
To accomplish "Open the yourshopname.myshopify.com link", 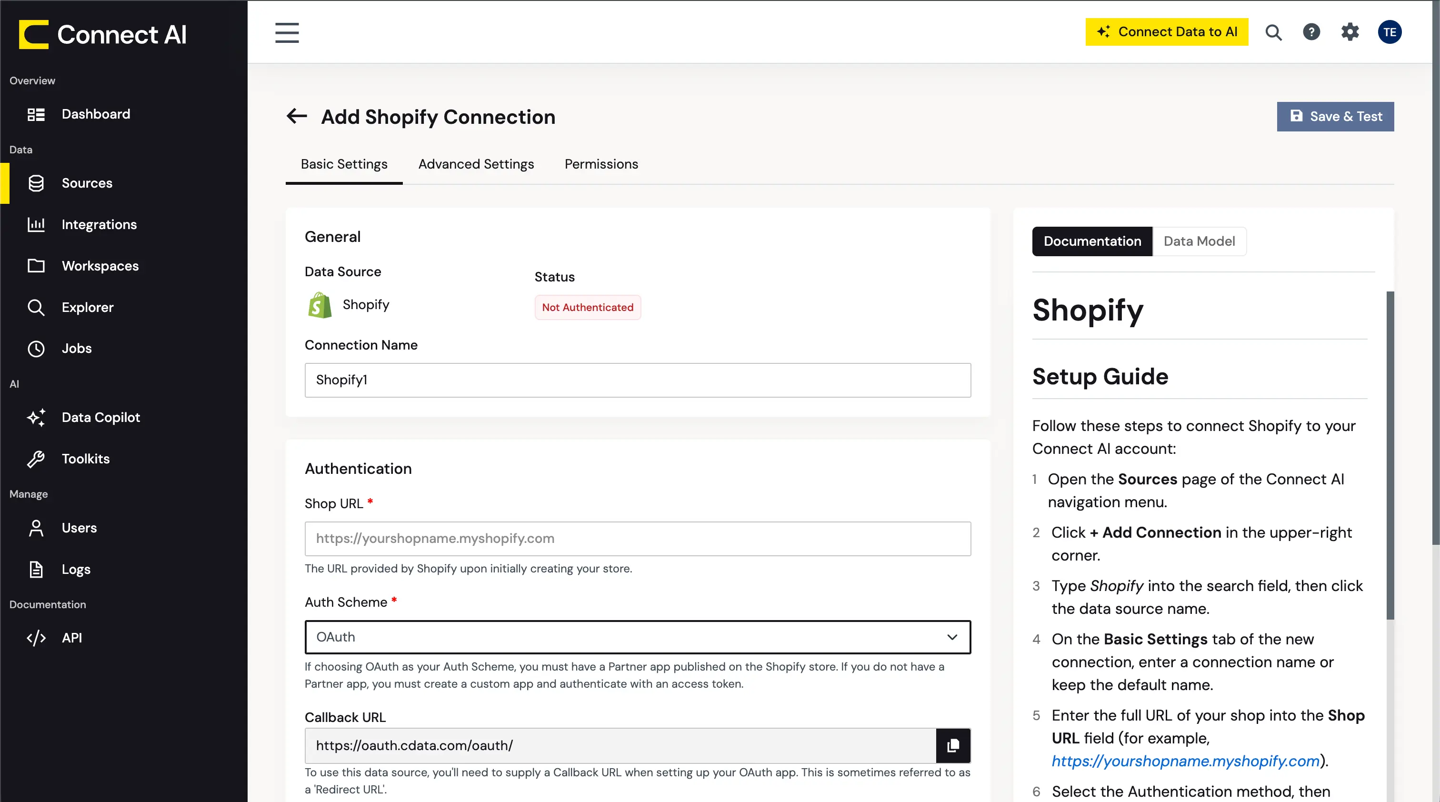I will (x=1186, y=761).
